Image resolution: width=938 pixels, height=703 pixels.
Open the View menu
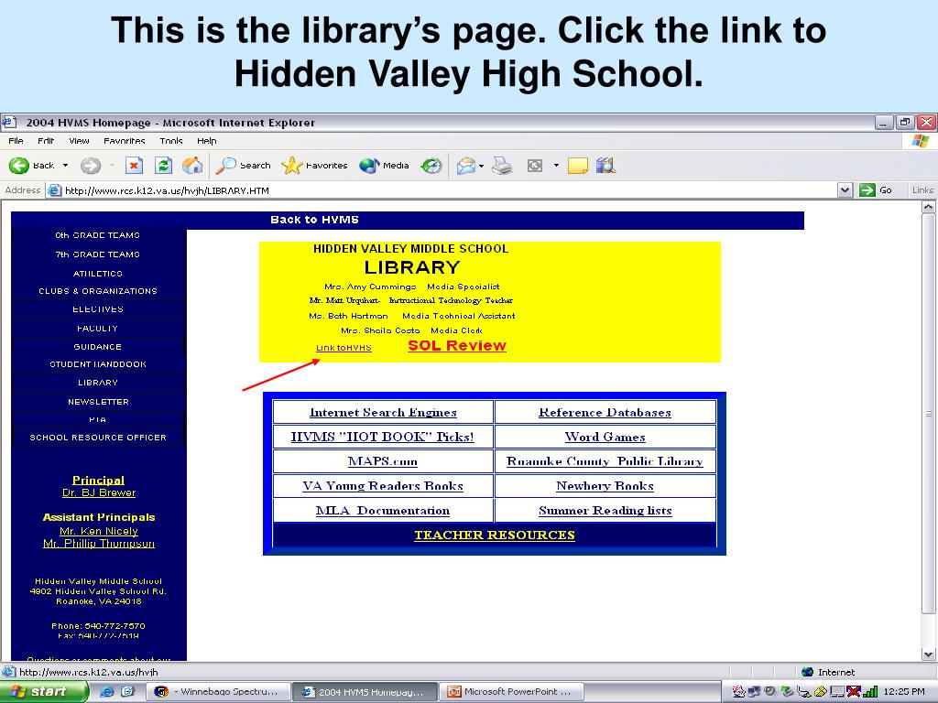pos(79,141)
